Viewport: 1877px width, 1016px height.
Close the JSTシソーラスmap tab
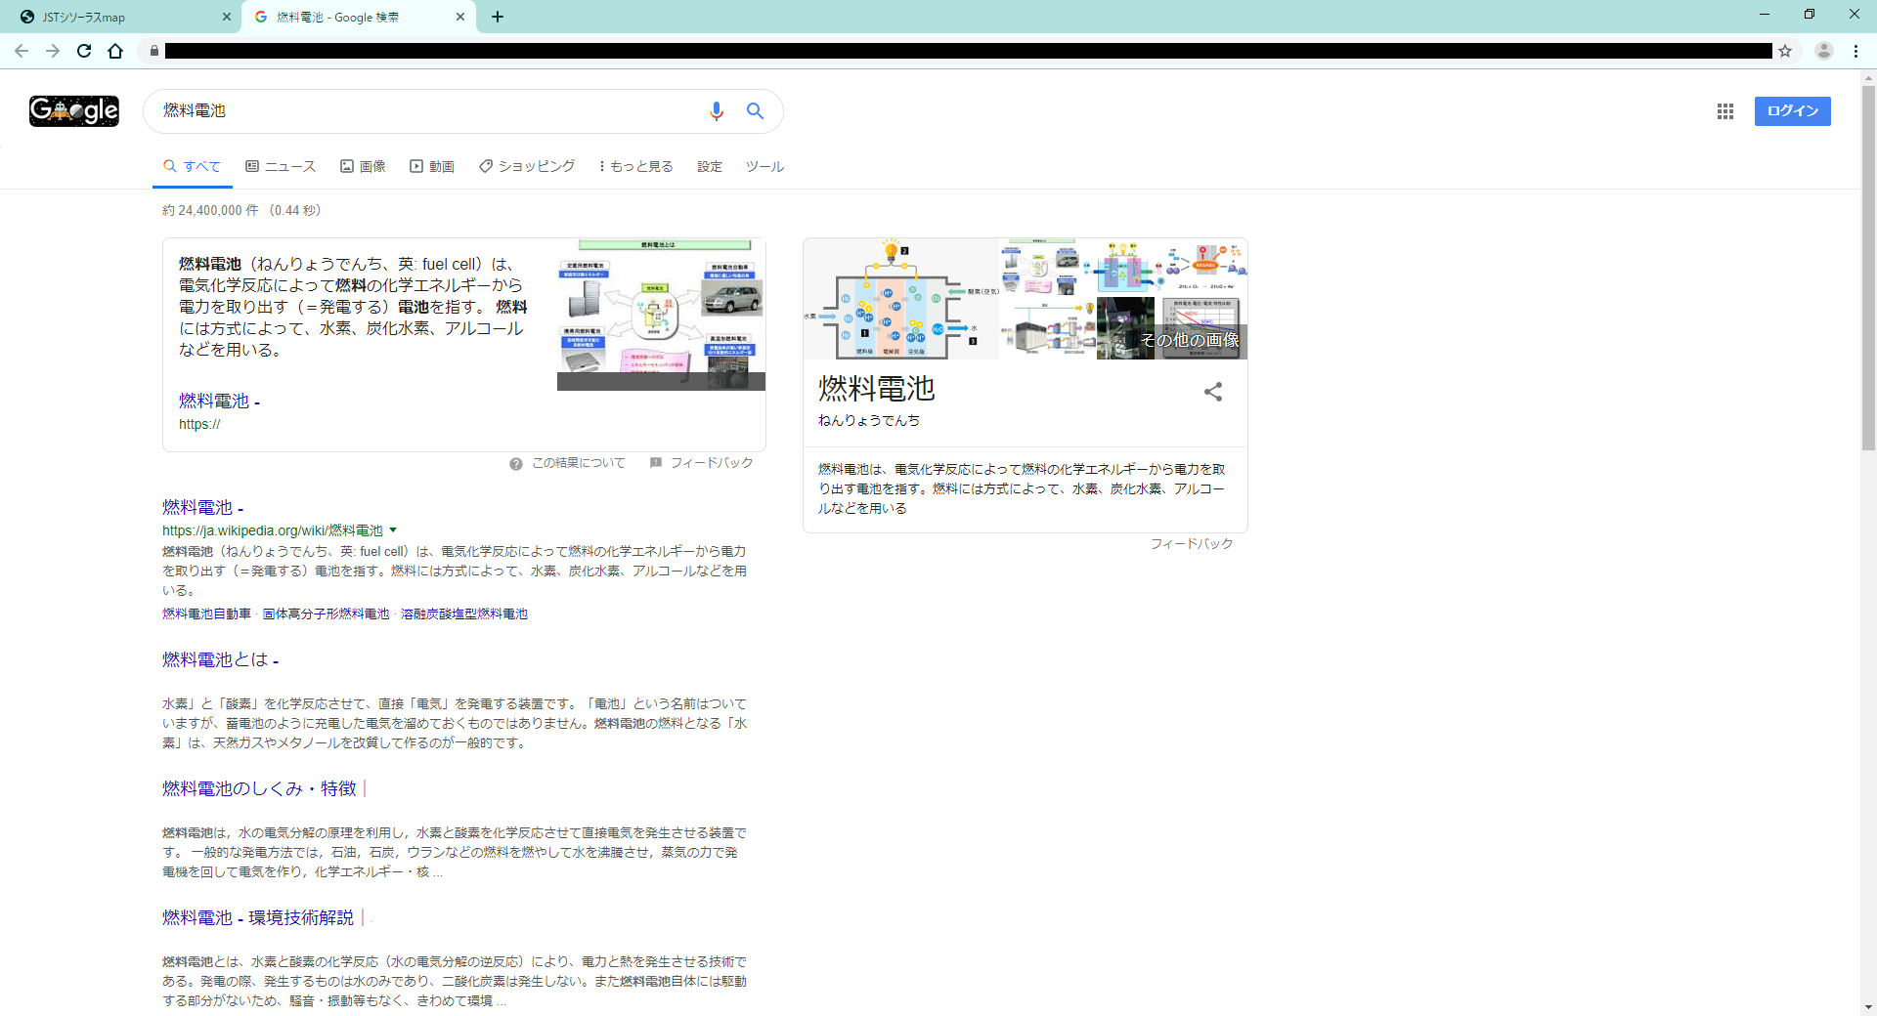226,17
